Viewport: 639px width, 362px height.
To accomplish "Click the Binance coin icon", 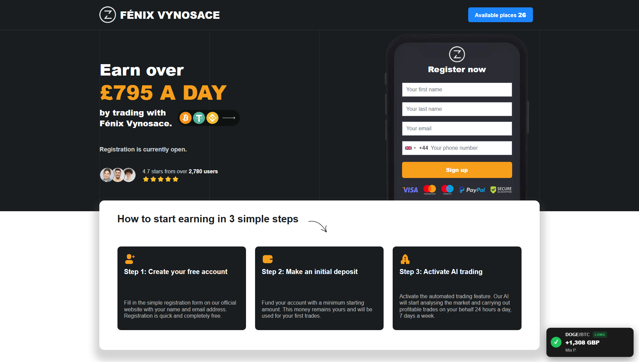I will click(x=212, y=118).
